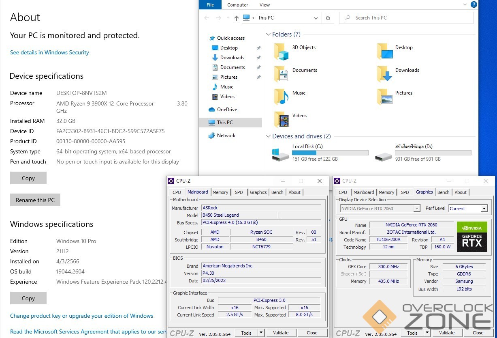The height and width of the screenshot is (338, 497).
Task: Select Desktop in Quick access list
Action: pos(229,48)
